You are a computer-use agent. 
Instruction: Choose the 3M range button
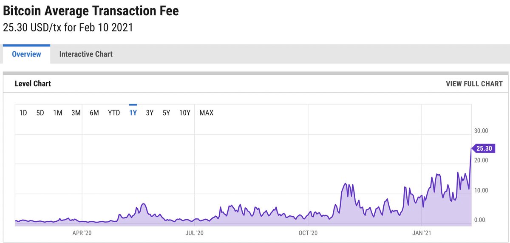pyautogui.click(x=76, y=113)
